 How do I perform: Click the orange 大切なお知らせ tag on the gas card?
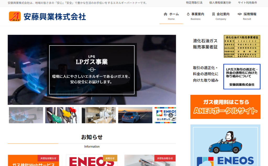(x=48, y=158)
